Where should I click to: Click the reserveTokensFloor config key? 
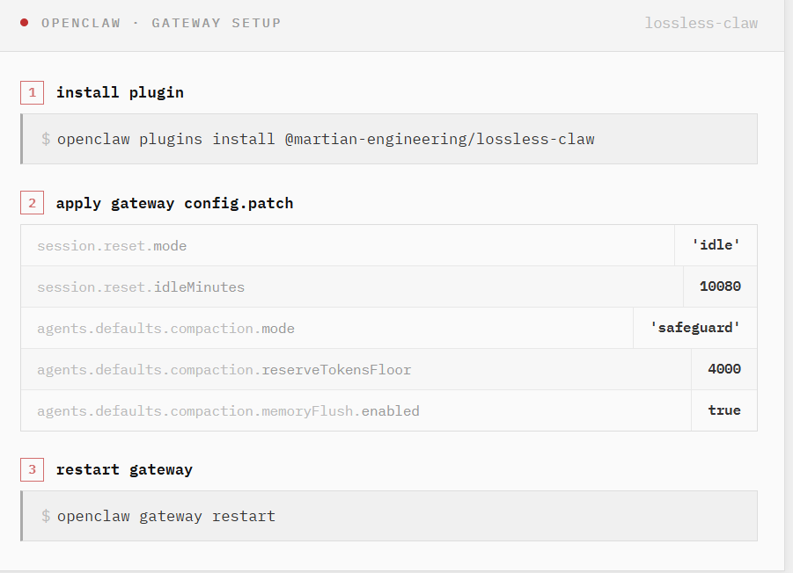[224, 369]
